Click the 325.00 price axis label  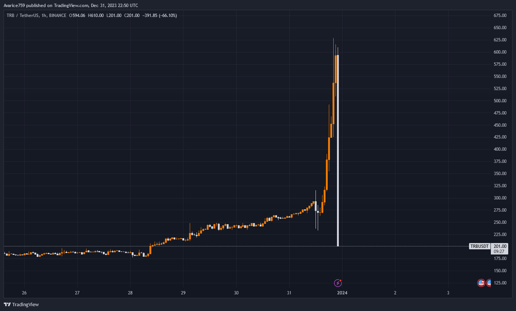point(500,186)
